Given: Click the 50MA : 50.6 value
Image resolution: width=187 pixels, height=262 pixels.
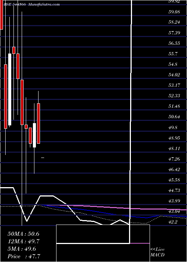Looking at the screenshot, I should [24, 234].
